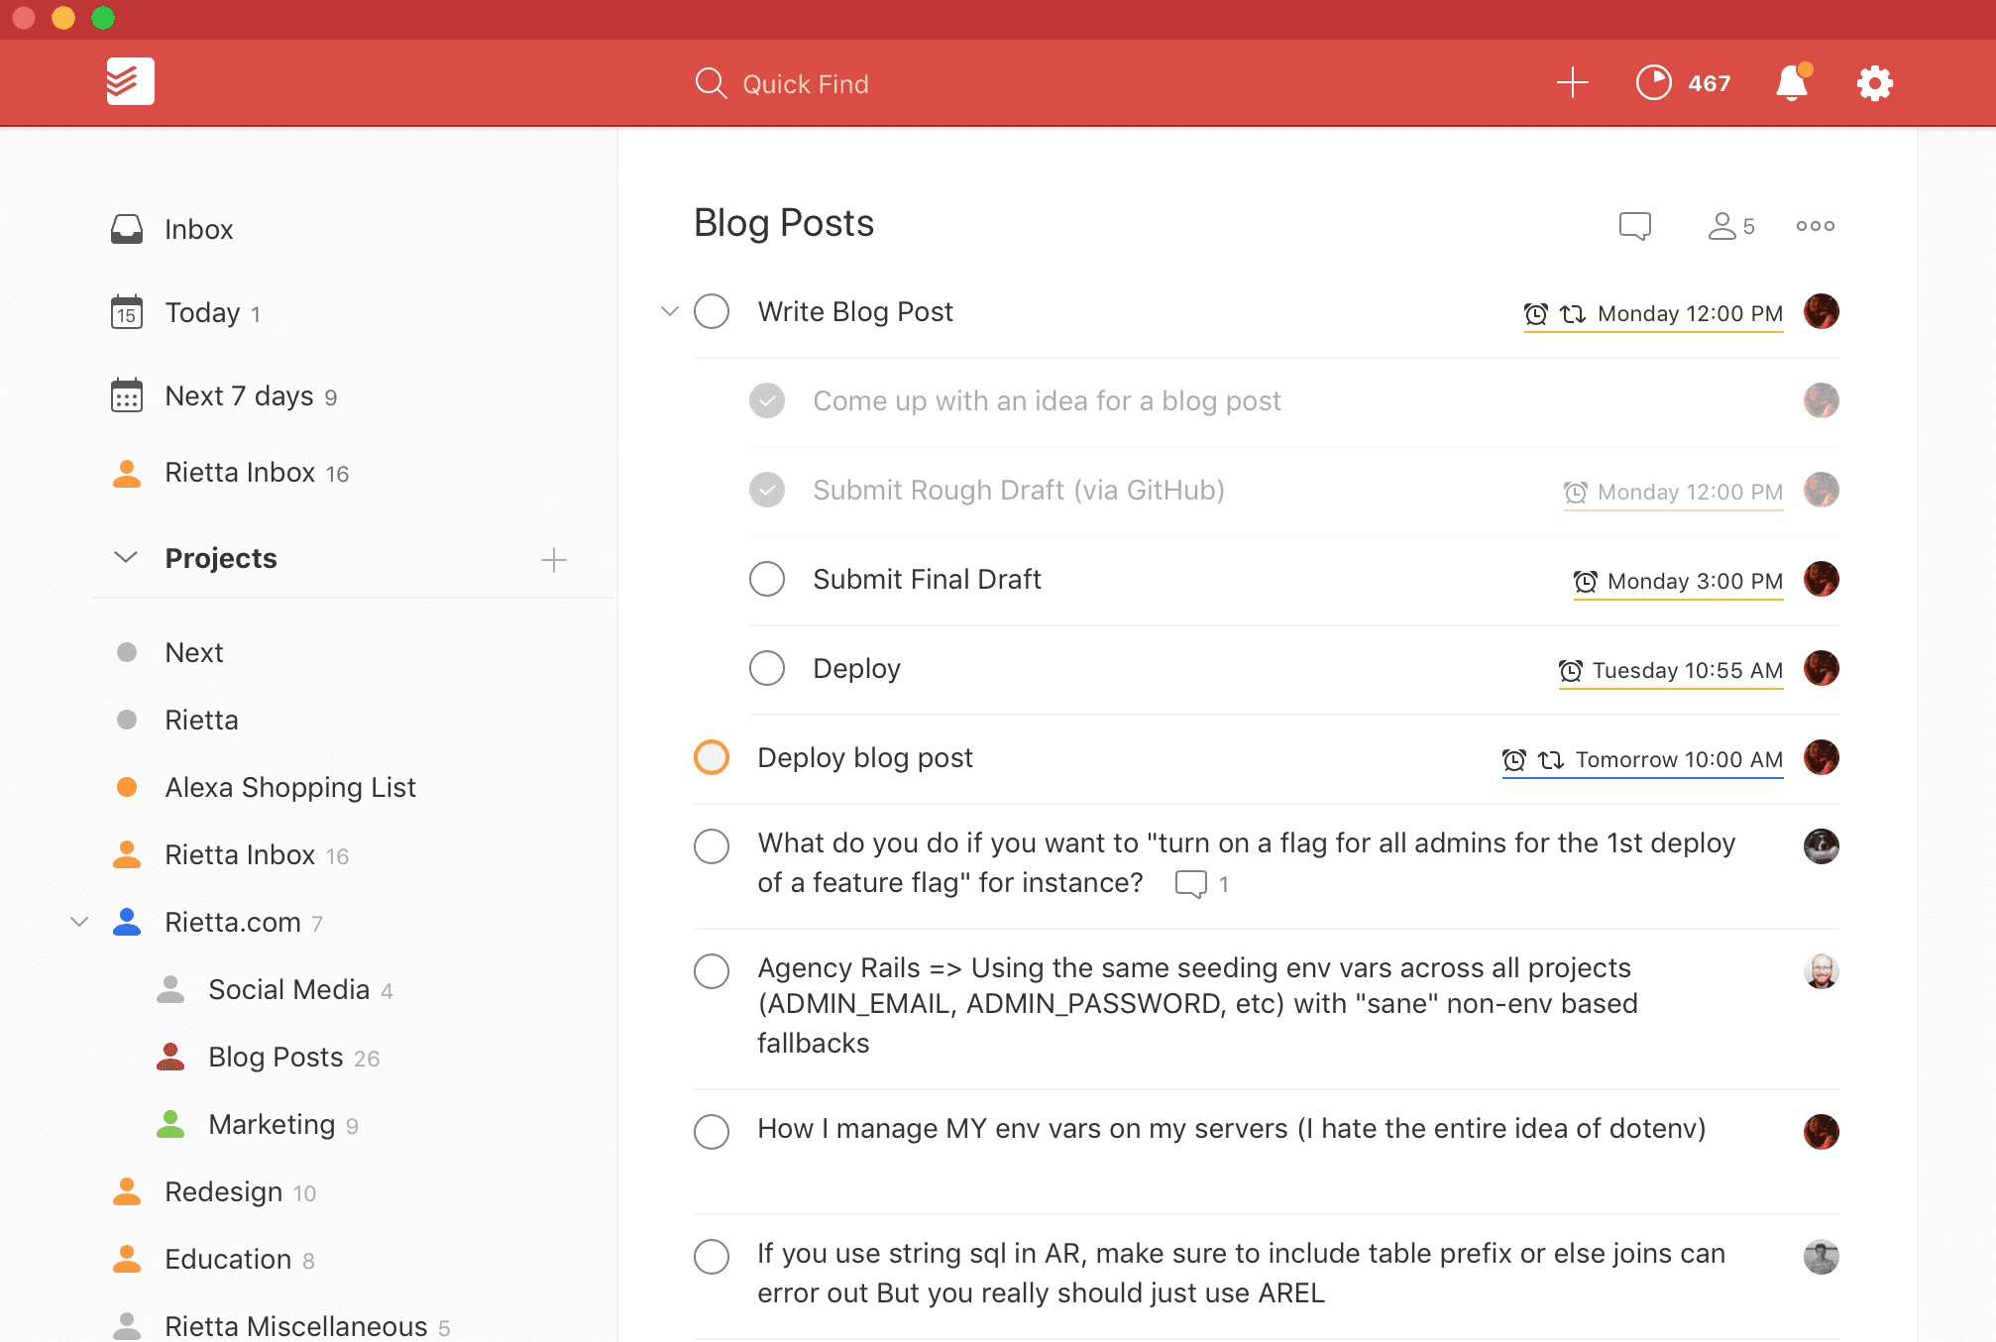Select Blog Posts in sidebar

click(x=276, y=1057)
